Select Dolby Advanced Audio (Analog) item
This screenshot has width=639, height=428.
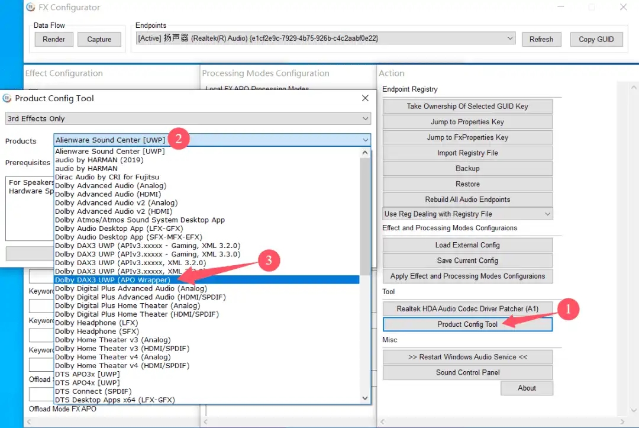(207, 185)
